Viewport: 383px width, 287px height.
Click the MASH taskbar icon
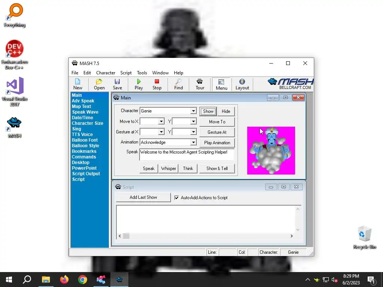pyautogui.click(x=119, y=280)
